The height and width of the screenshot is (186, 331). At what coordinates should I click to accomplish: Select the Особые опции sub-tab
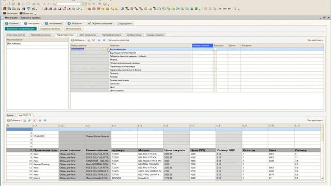pos(134,35)
